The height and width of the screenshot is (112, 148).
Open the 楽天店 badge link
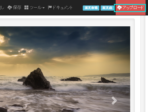(107, 8)
